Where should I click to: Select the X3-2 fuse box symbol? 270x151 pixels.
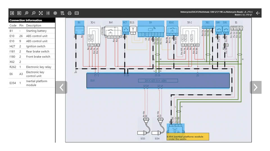point(190,36)
